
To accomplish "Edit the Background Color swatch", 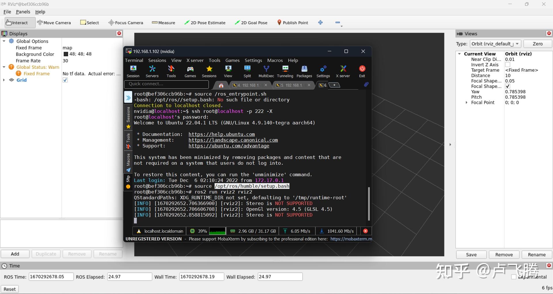I will click(x=67, y=54).
